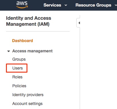Click the chevron next to Services
The width and height of the screenshot is (117, 109).
(66, 5)
